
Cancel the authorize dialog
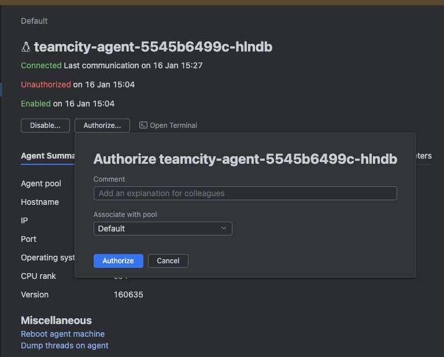(x=168, y=261)
